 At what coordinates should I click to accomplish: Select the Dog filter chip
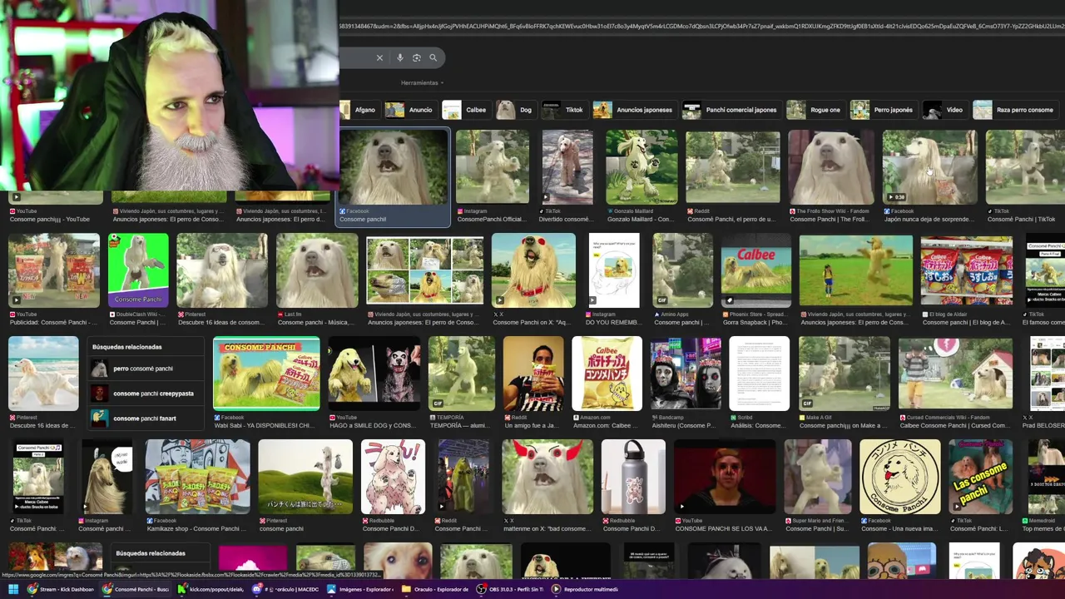coord(514,110)
